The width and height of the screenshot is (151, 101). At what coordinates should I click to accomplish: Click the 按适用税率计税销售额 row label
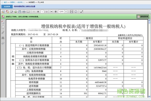click(x=34, y=45)
